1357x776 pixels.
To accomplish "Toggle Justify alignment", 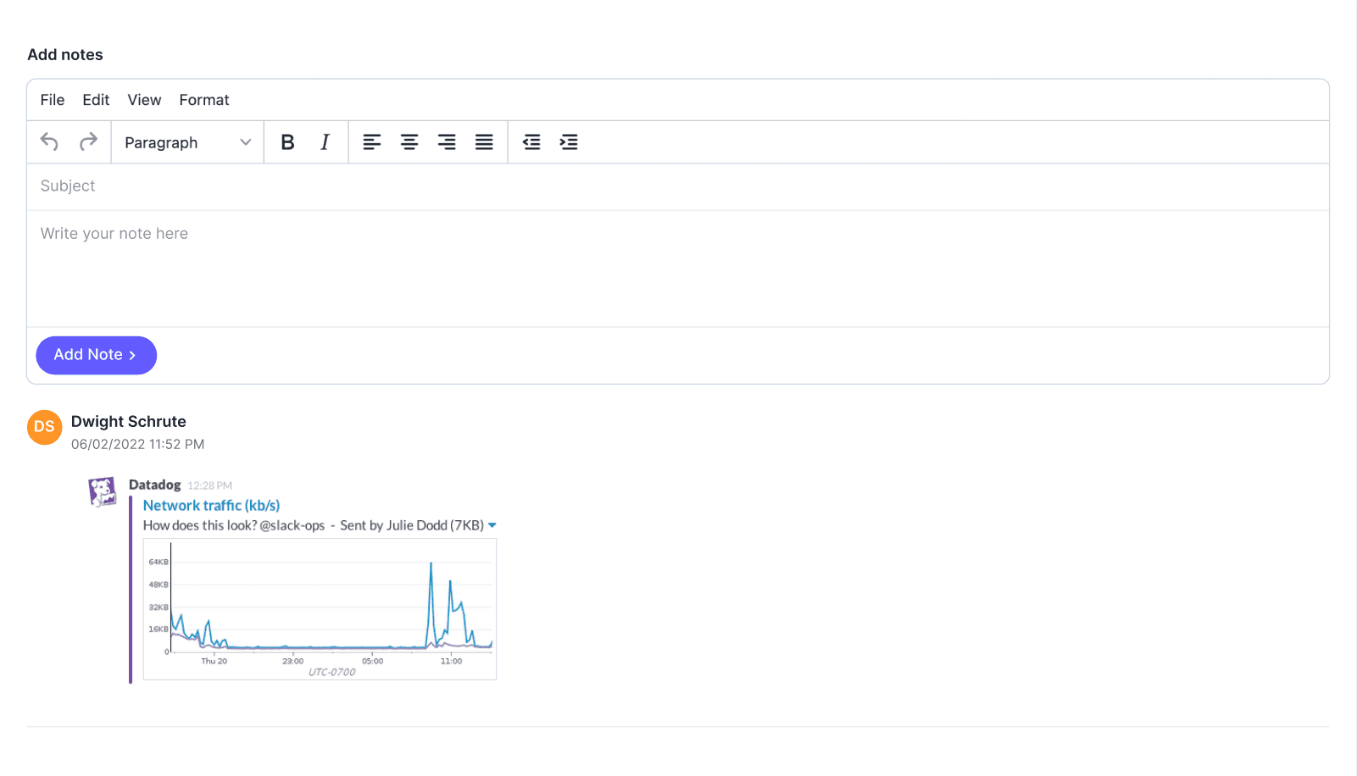I will (484, 141).
